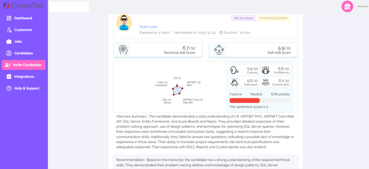Click the Help & Support question icon

click(9, 88)
